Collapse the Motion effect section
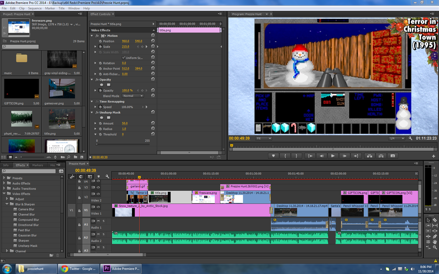The image size is (439, 274). click(92, 36)
